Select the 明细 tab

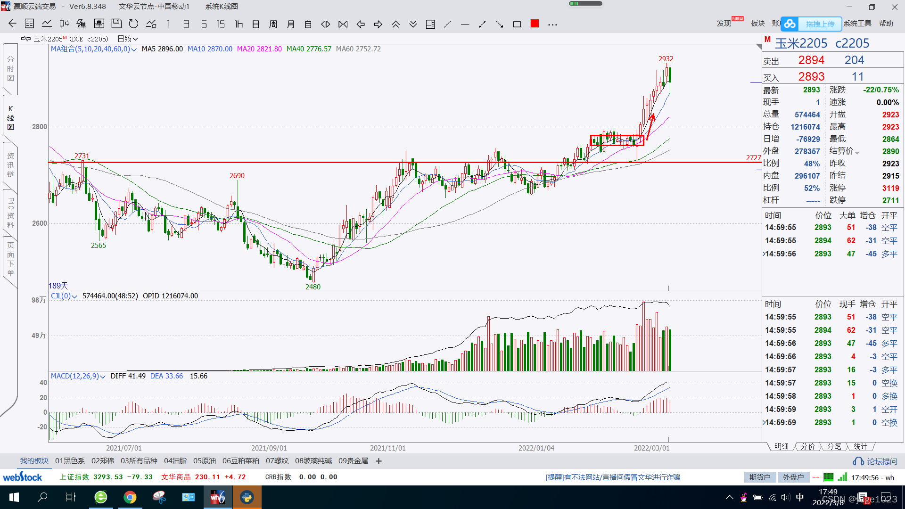tap(782, 446)
